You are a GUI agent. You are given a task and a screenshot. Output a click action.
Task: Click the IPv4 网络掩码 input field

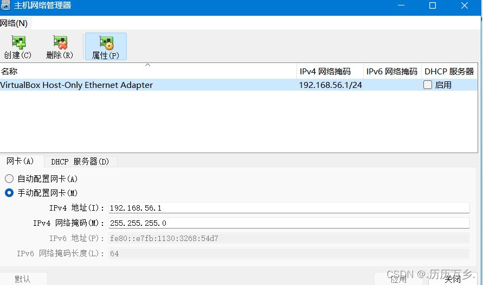pos(289,223)
